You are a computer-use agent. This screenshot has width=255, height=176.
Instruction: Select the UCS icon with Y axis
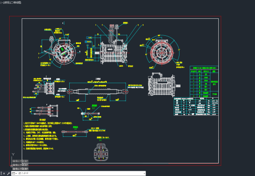pos(13,160)
